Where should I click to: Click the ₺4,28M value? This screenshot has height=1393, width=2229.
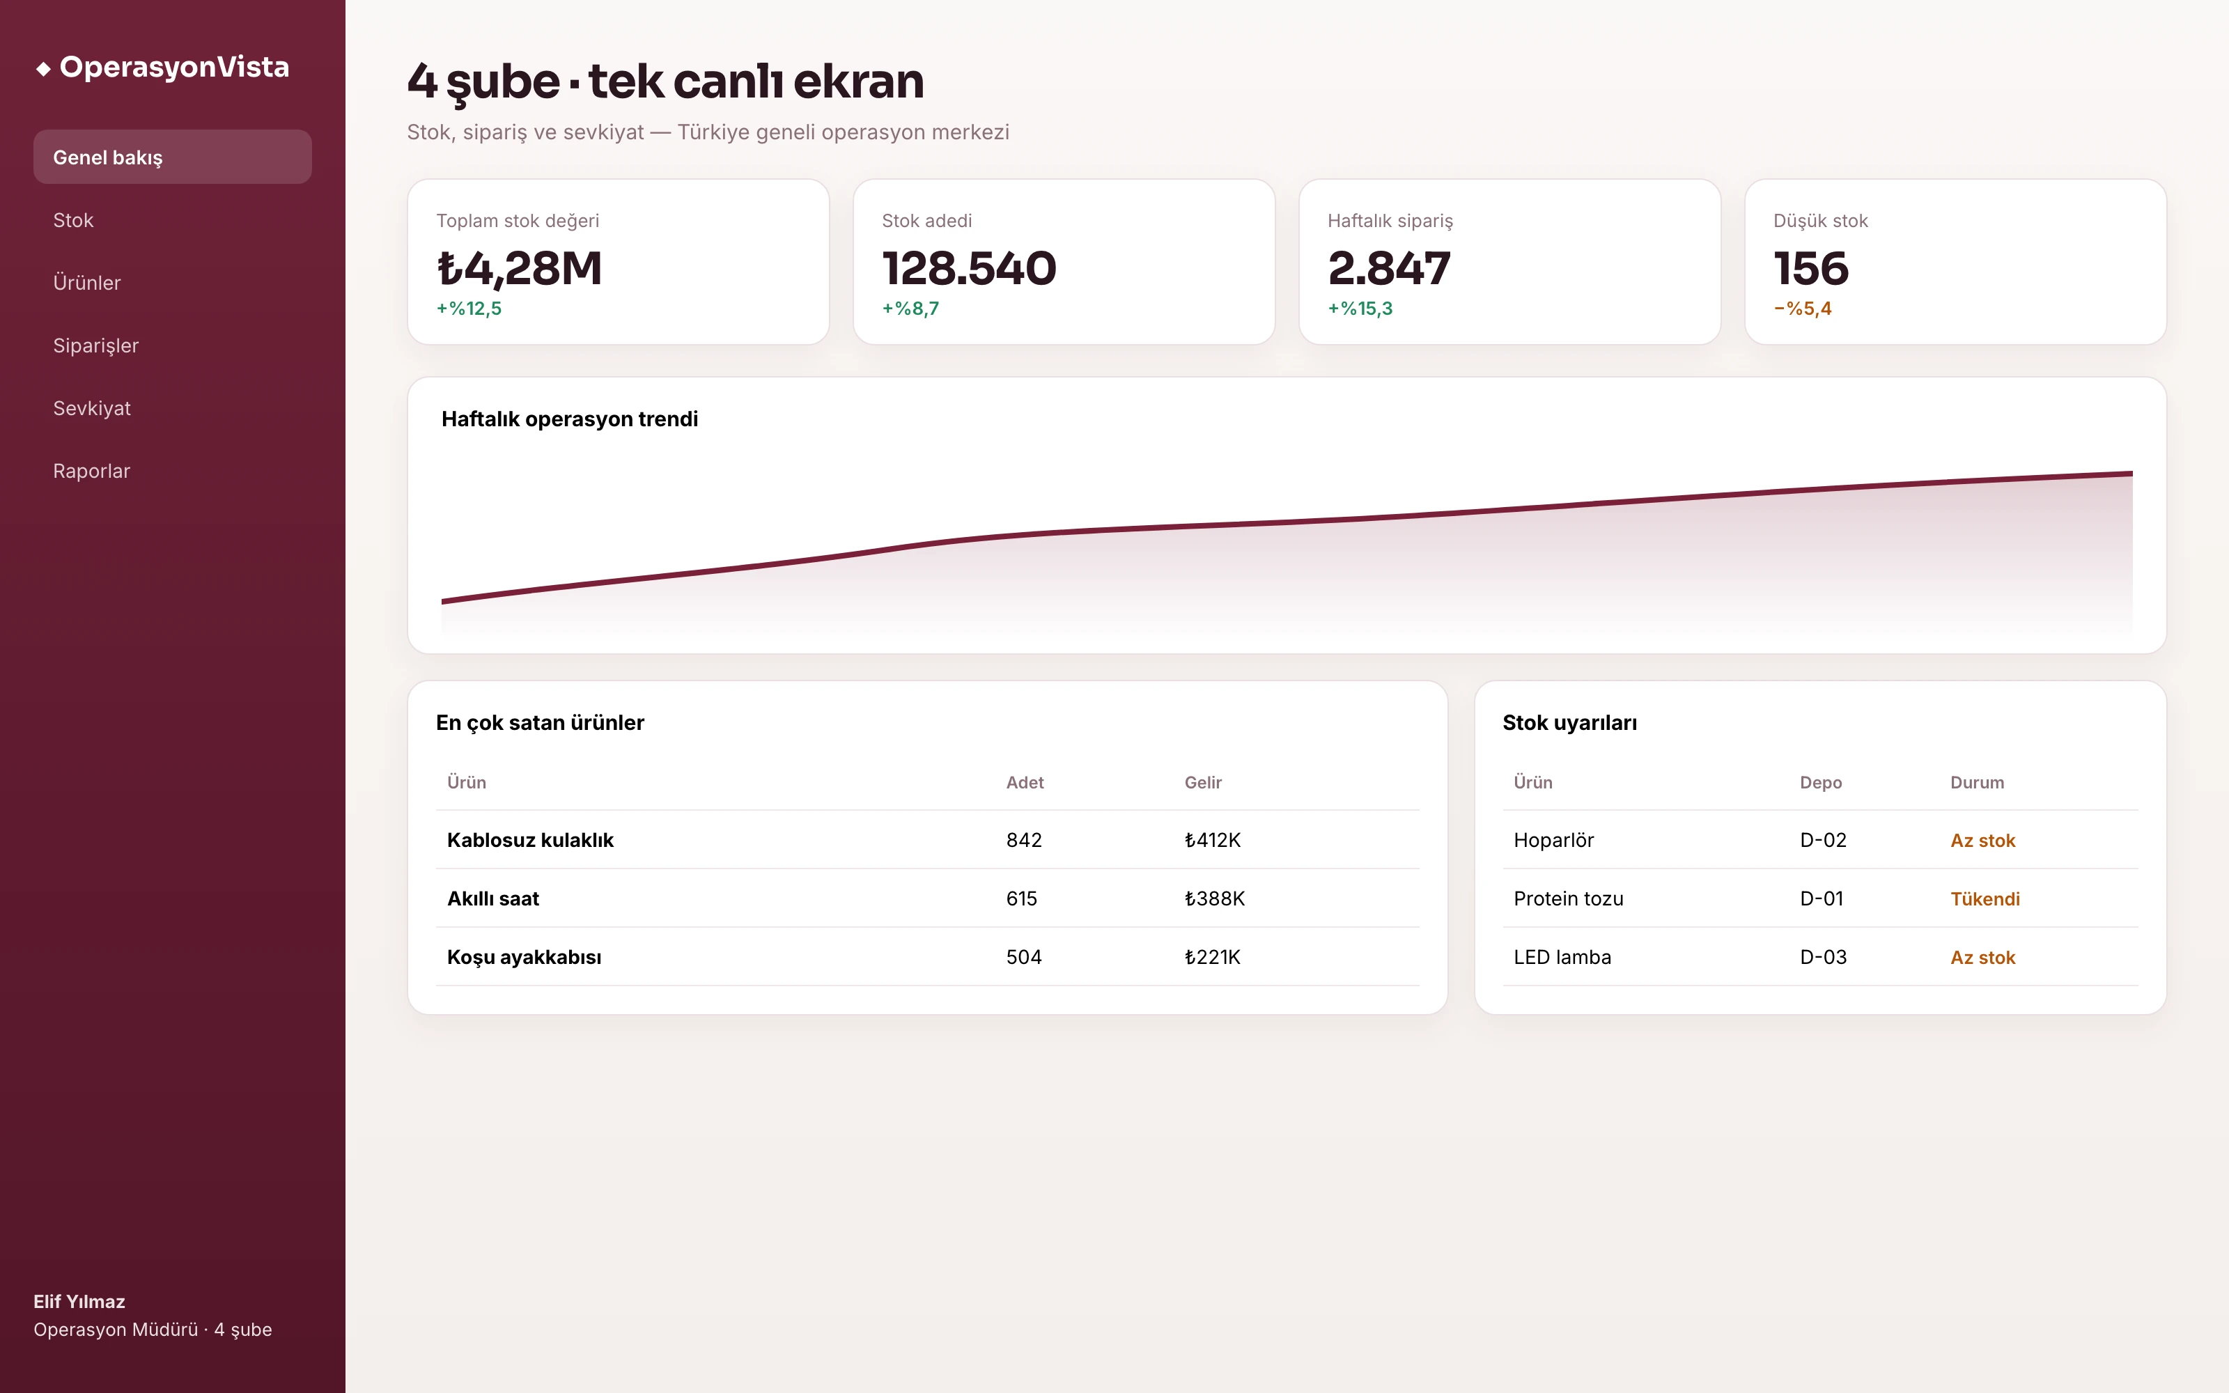[518, 268]
